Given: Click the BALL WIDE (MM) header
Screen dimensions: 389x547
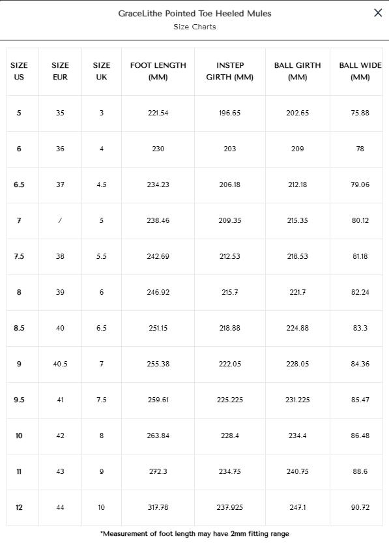Looking at the screenshot, I should pyautogui.click(x=360, y=71).
